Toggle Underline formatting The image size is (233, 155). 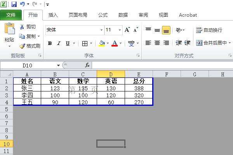tap(68, 43)
